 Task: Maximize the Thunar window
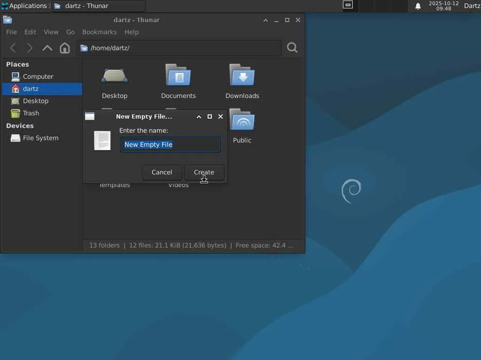click(x=287, y=20)
